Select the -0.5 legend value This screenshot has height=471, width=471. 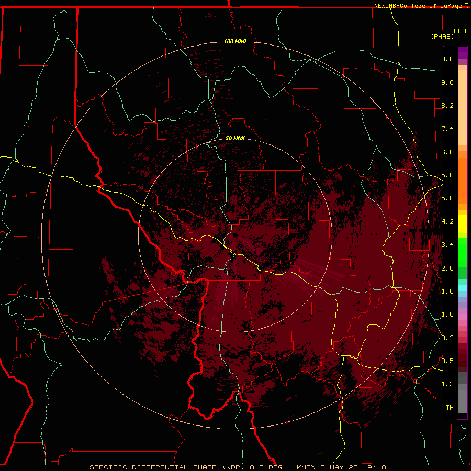445,361
